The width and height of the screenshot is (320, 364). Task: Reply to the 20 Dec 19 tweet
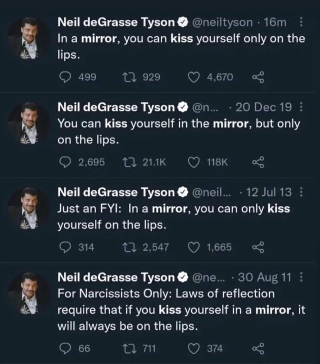65,162
